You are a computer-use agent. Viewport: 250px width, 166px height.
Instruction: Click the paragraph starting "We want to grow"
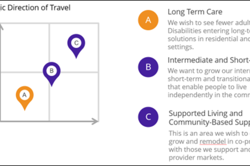(x=208, y=83)
